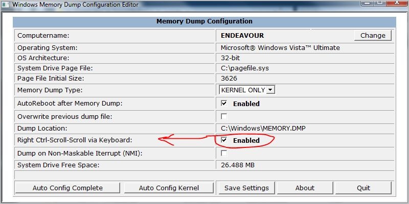The height and width of the screenshot is (204, 409).
Task: Click the Memory Dump Configuration header
Action: point(204,21)
